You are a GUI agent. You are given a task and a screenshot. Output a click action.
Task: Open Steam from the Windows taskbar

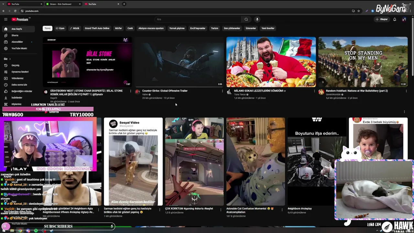pyautogui.click(x=51, y=231)
